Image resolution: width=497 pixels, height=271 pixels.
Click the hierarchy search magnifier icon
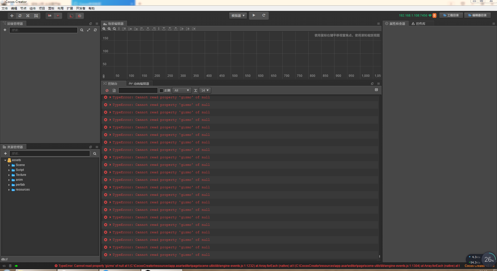tap(82, 30)
